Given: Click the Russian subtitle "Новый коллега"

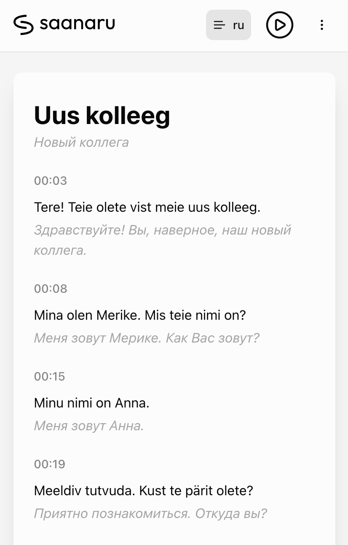Looking at the screenshot, I should coord(81,143).
